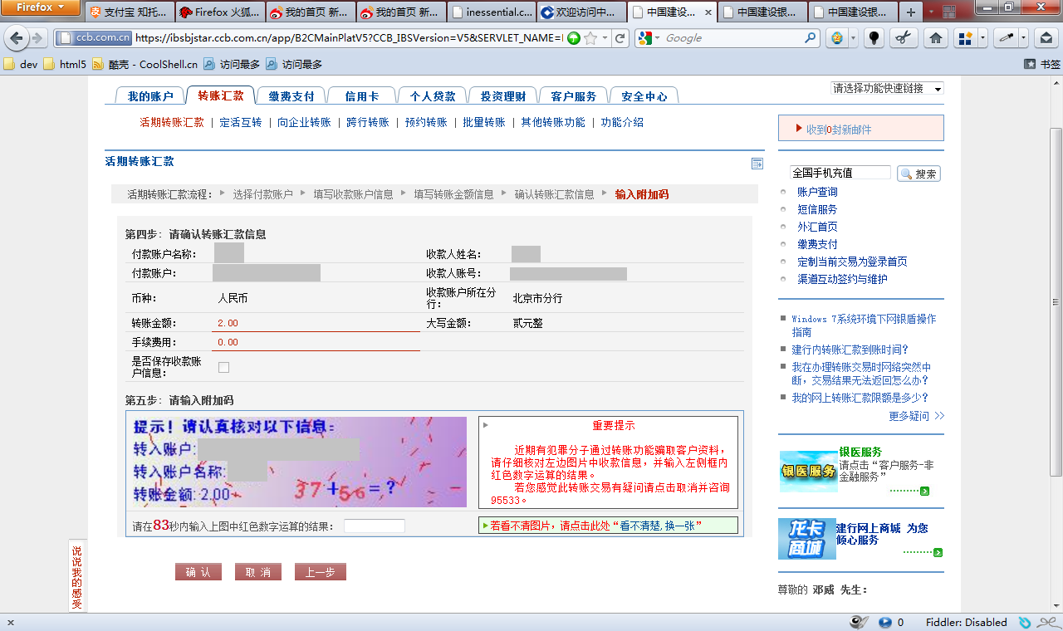Click the 取消 button
Screen dimensions: 1063x631
tap(258, 572)
